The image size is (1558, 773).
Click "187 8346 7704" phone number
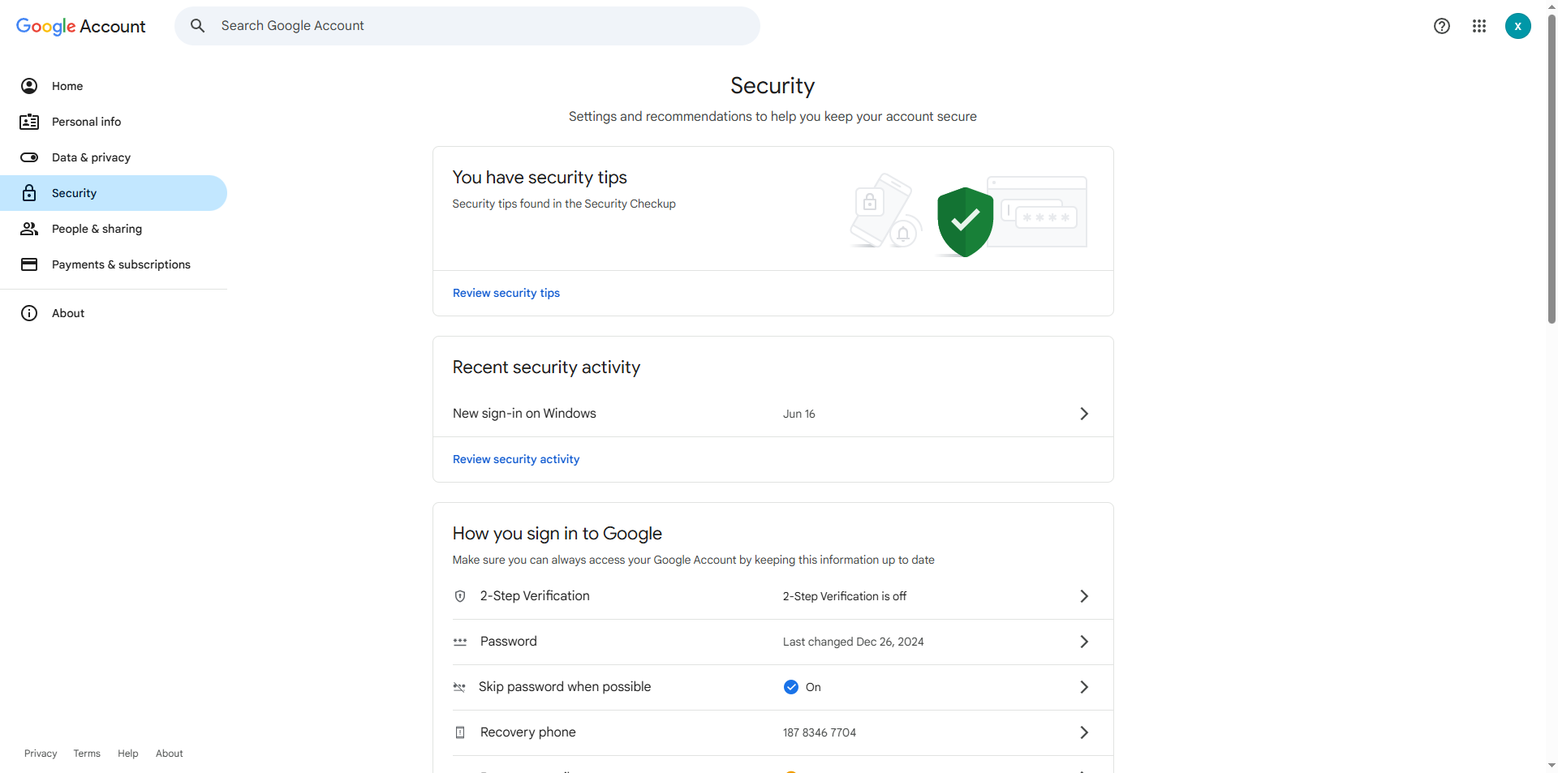pos(820,732)
